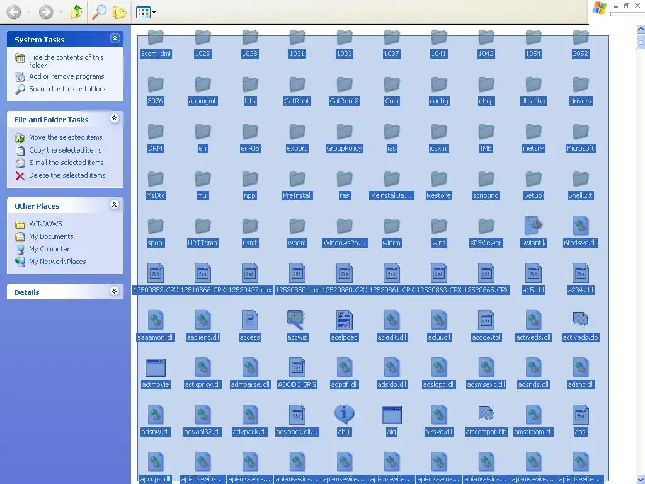Open WINDOWS in Other Places

[45, 224]
